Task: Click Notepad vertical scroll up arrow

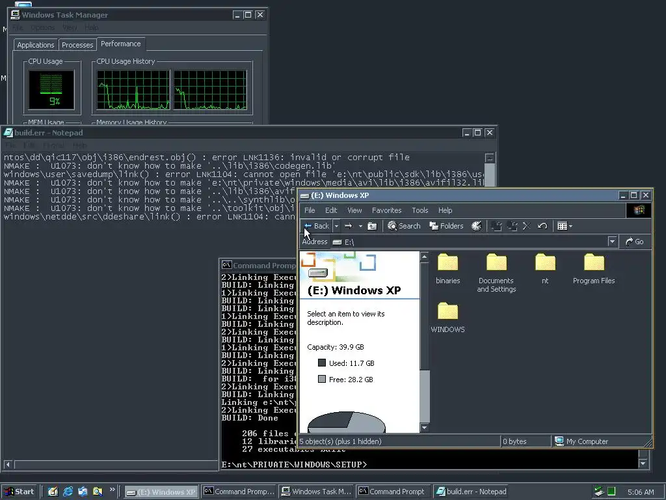Action: (490, 158)
